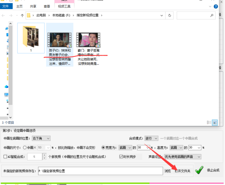225x185 pixels.
Task: Toggle the 时长同步 checkbox
Action: click(x=121, y=157)
